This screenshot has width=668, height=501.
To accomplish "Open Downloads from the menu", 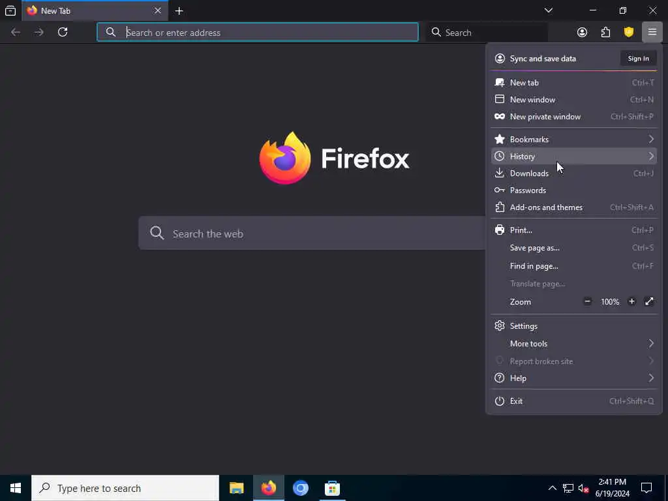I will pos(574,174).
